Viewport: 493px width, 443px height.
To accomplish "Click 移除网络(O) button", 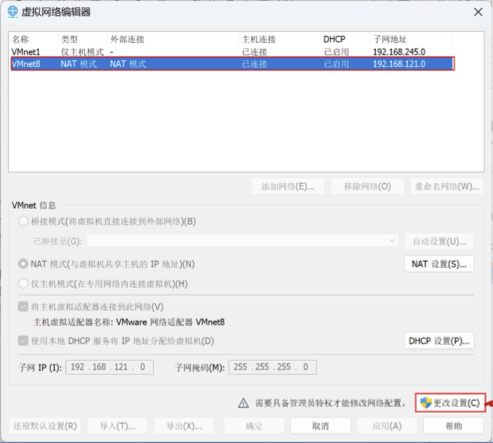I will pyautogui.click(x=367, y=187).
